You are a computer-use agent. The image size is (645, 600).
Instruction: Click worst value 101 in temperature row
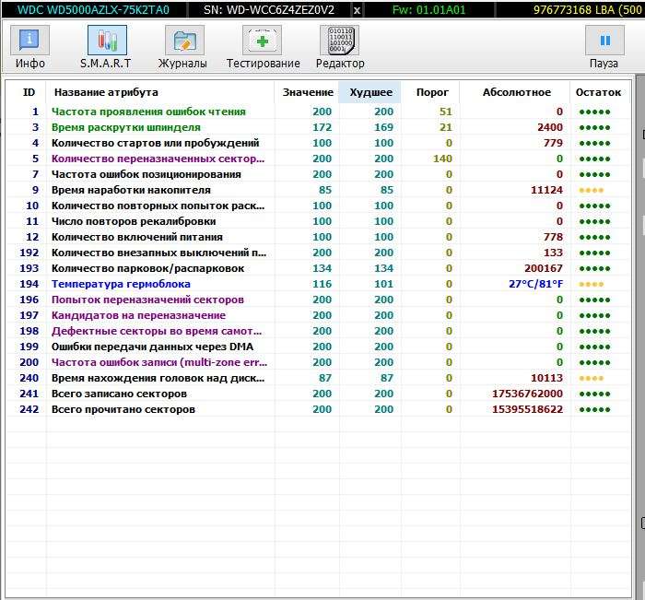click(x=384, y=284)
